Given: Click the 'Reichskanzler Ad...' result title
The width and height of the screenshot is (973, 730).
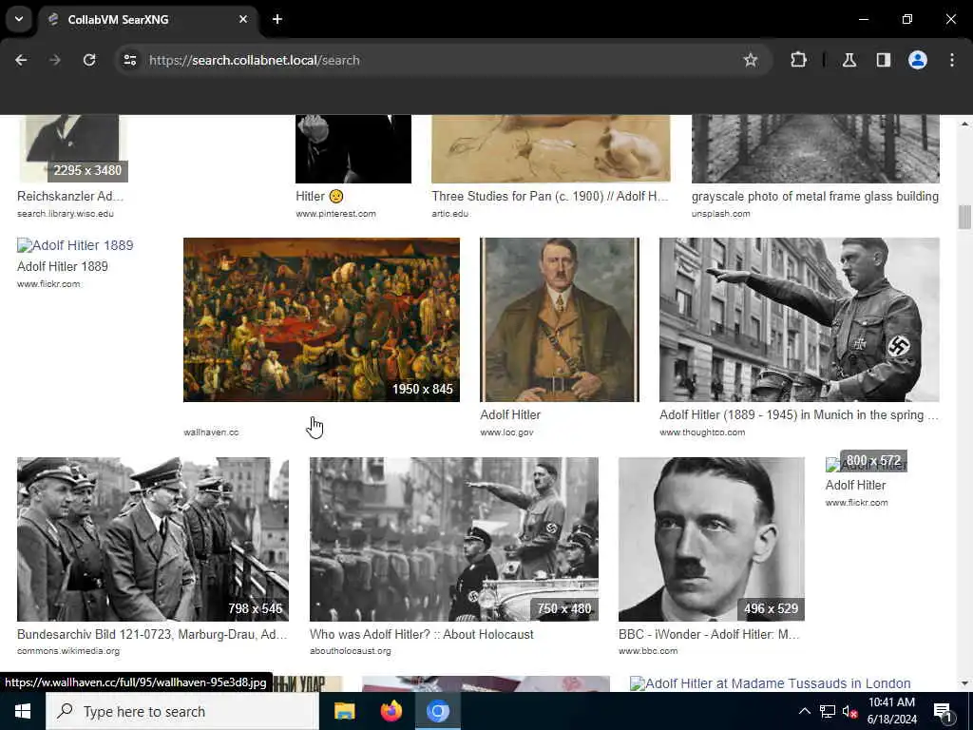Looking at the screenshot, I should point(70,196).
